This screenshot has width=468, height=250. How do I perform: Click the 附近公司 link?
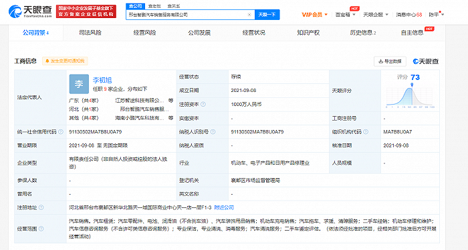(224, 207)
